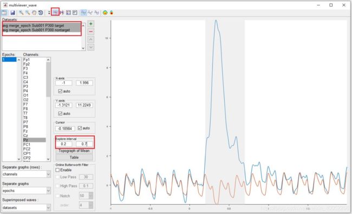
Task: Click the Cursor value field
Action: [x=65, y=128]
